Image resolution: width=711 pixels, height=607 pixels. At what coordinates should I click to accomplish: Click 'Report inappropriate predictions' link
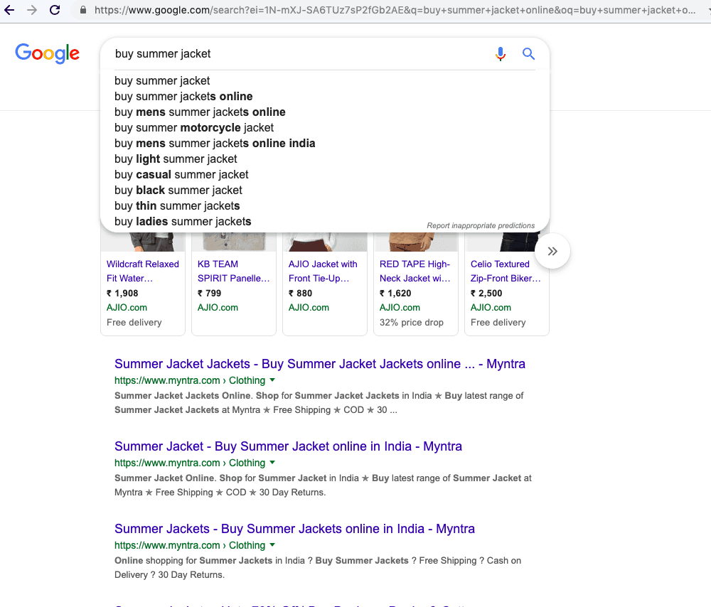(481, 226)
